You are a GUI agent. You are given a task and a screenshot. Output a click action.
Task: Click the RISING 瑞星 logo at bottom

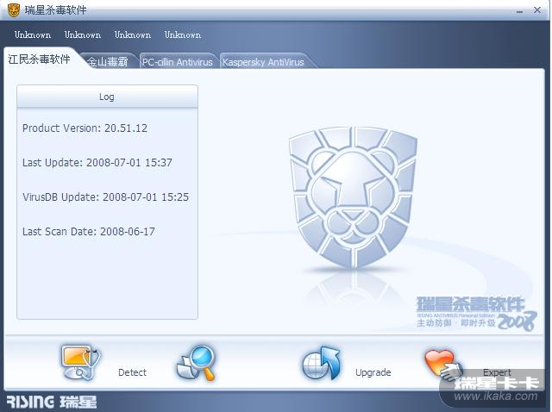(52, 402)
